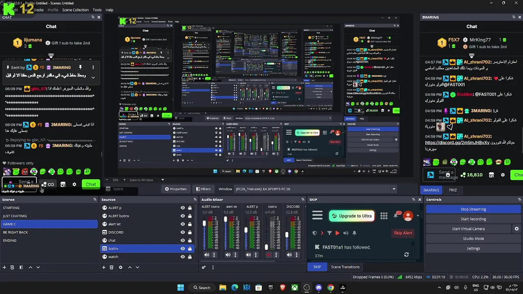Toggle lock on chat source

point(190,241)
